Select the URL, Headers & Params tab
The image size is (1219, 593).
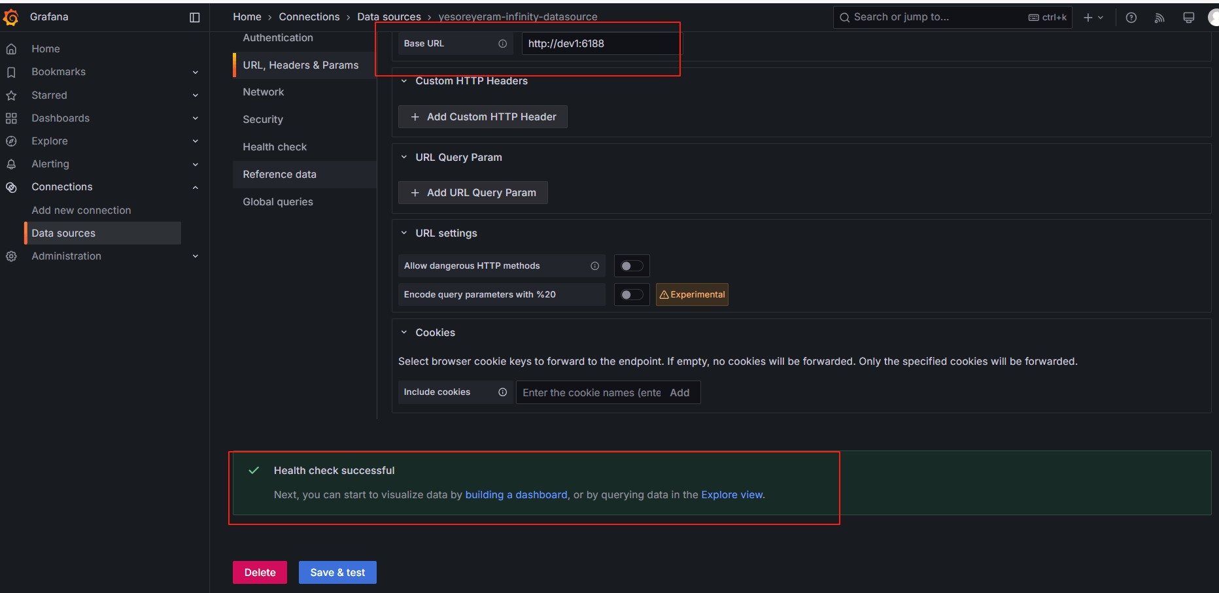[x=304, y=65]
